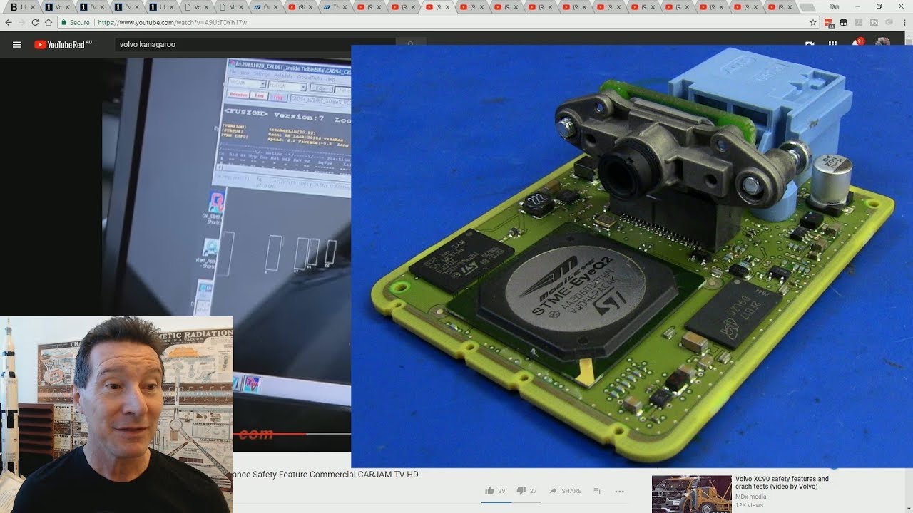This screenshot has height=513, width=913.
Task: Open a new browser tab
Action: coord(807,7)
